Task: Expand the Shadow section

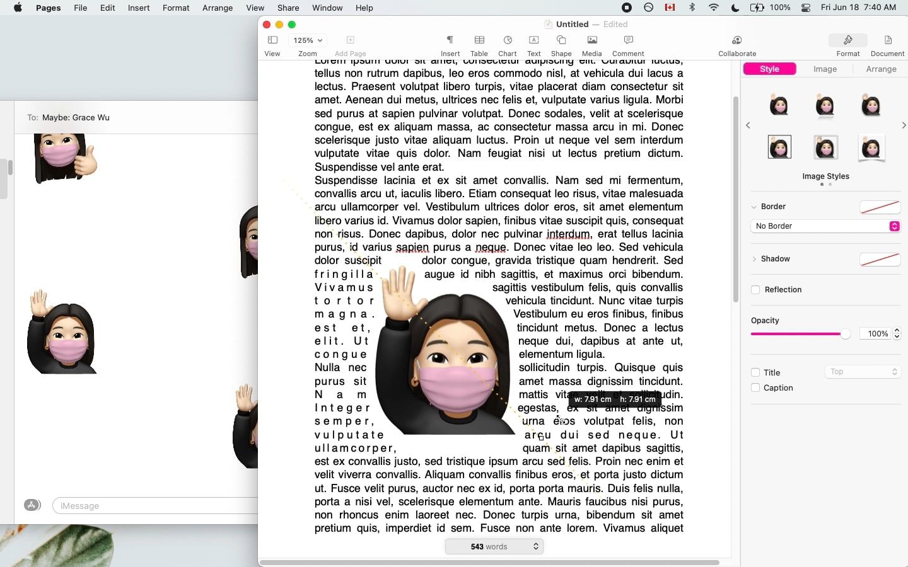Action: (x=754, y=258)
